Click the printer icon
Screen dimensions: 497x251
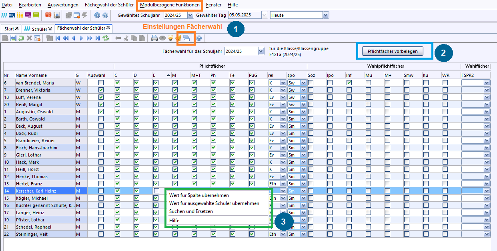(154, 38)
